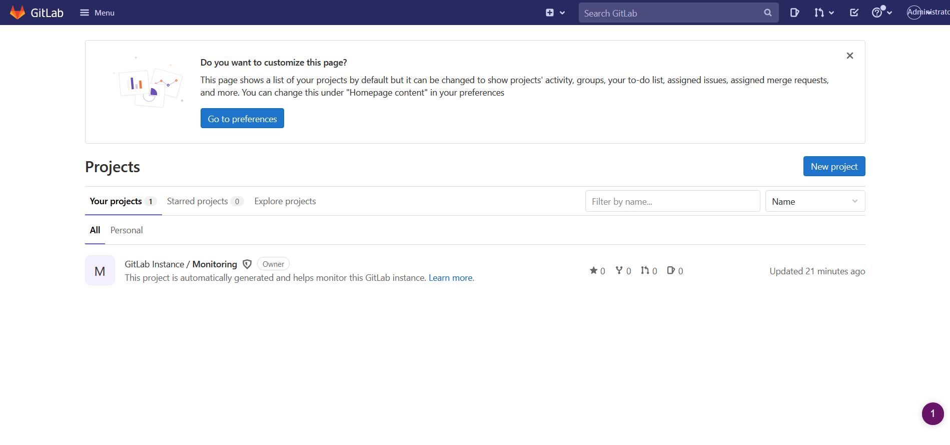Image resolution: width=950 pixels, height=445 pixels.
Task: Click 'Do you want to customize this page?' heading
Action: (274, 63)
